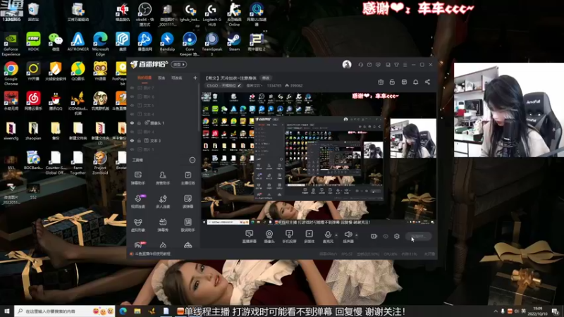Open the 歌词助手 lyrics tool

coord(188,225)
